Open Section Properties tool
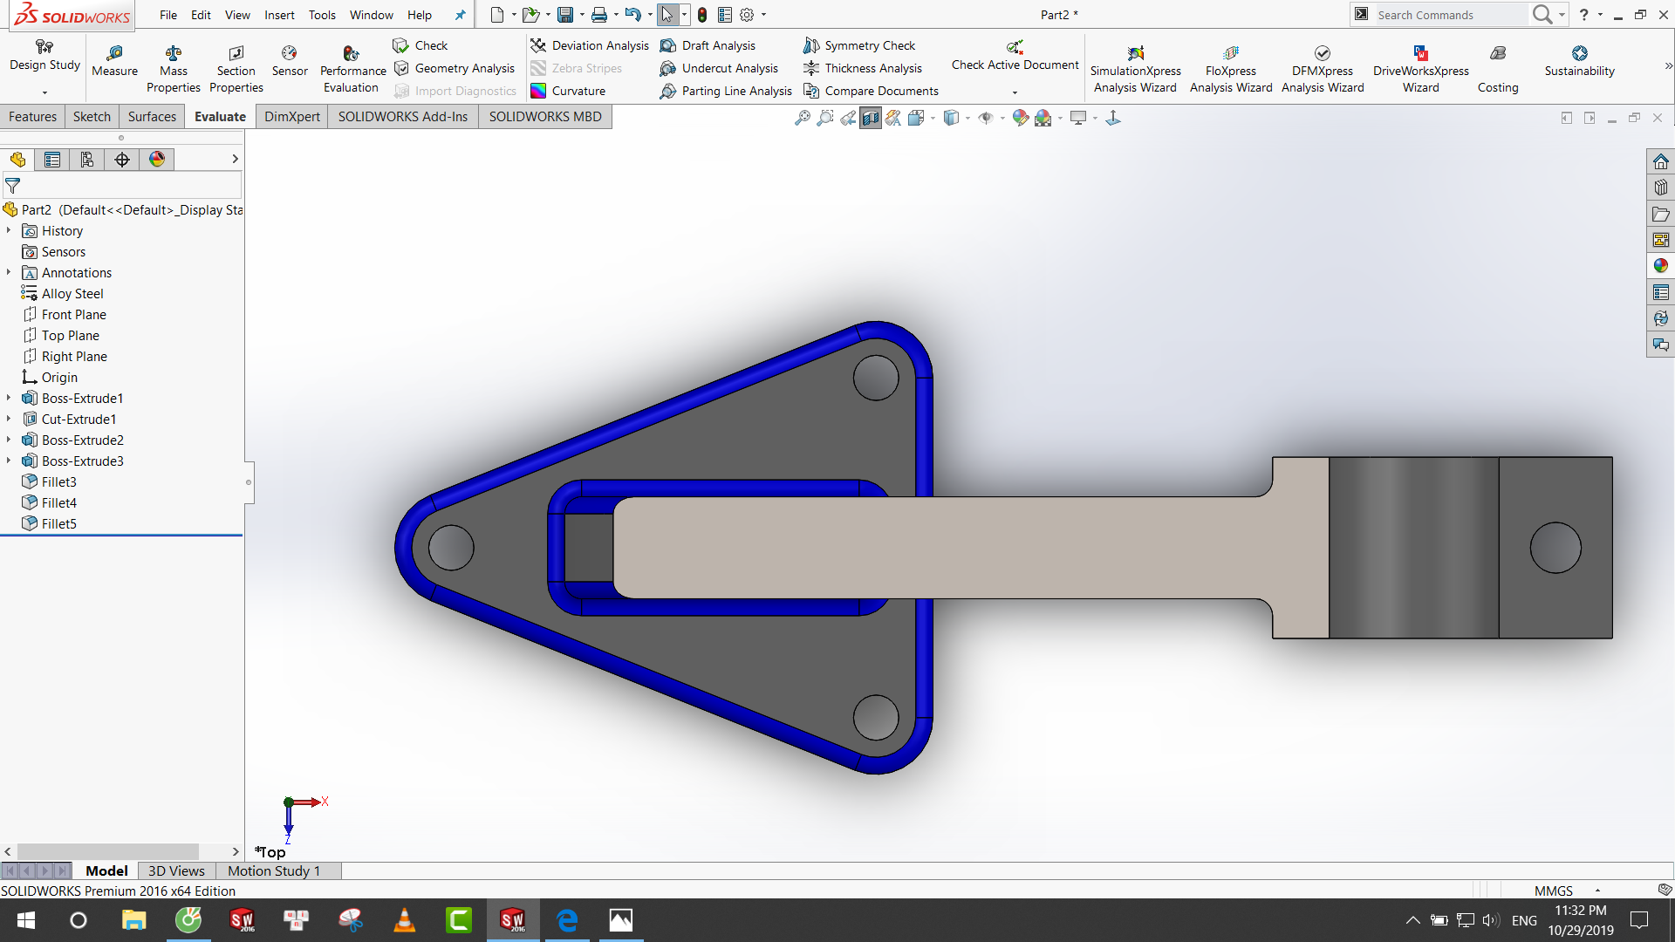Viewport: 1675px width, 942px height. point(236,69)
